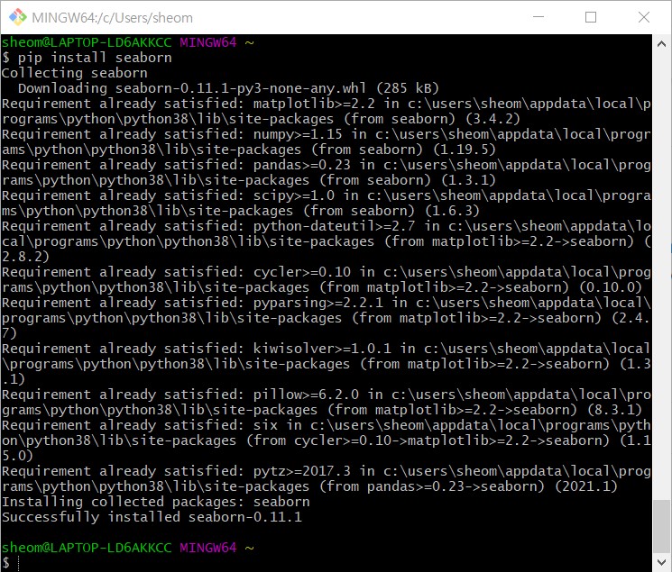Click the 'pytz>=2017.3' requirement text

[301, 471]
